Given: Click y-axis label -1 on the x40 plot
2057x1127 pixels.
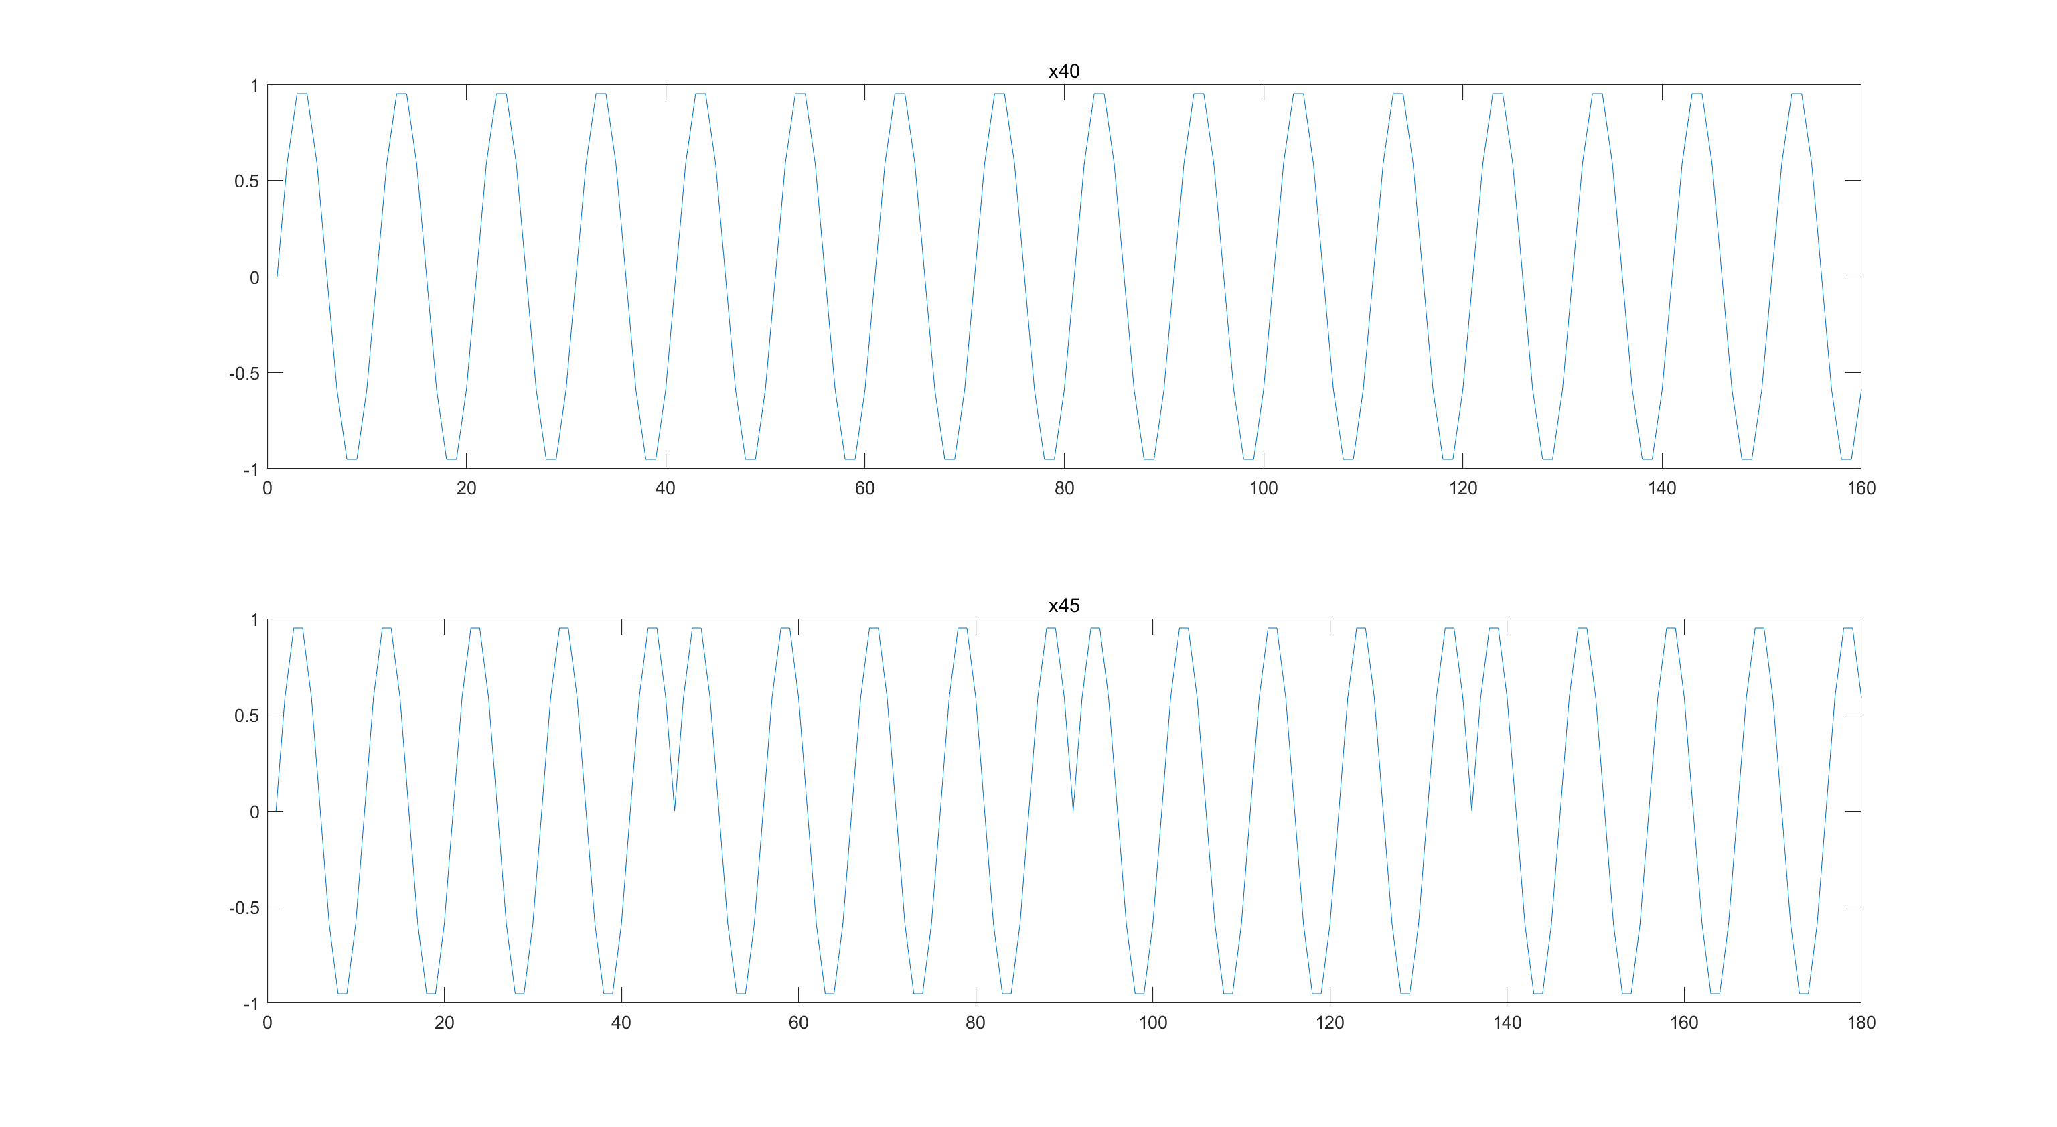Looking at the screenshot, I should [x=252, y=469].
